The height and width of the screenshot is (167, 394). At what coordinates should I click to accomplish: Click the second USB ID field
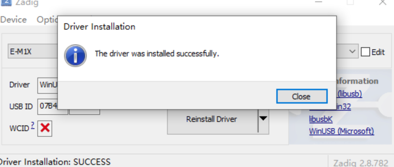85,112
